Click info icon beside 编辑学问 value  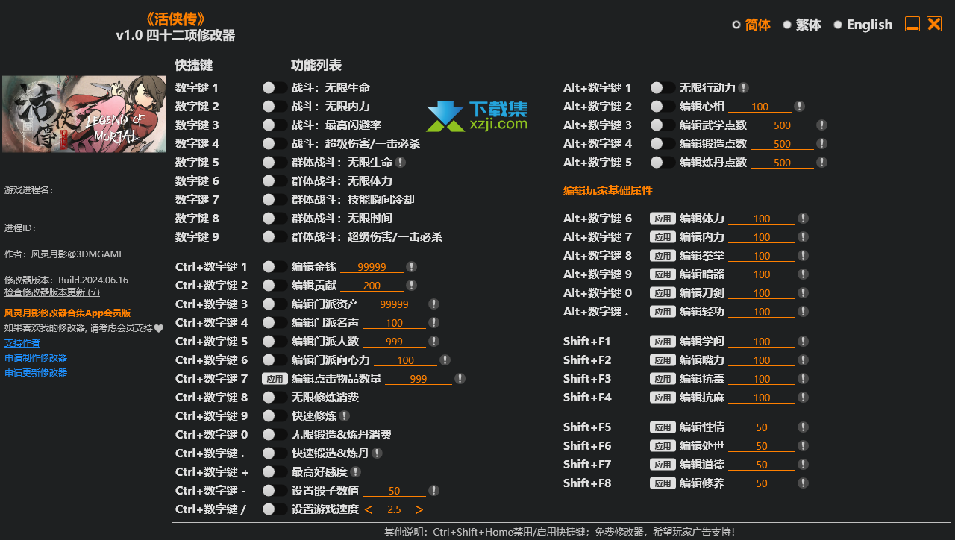click(x=803, y=342)
